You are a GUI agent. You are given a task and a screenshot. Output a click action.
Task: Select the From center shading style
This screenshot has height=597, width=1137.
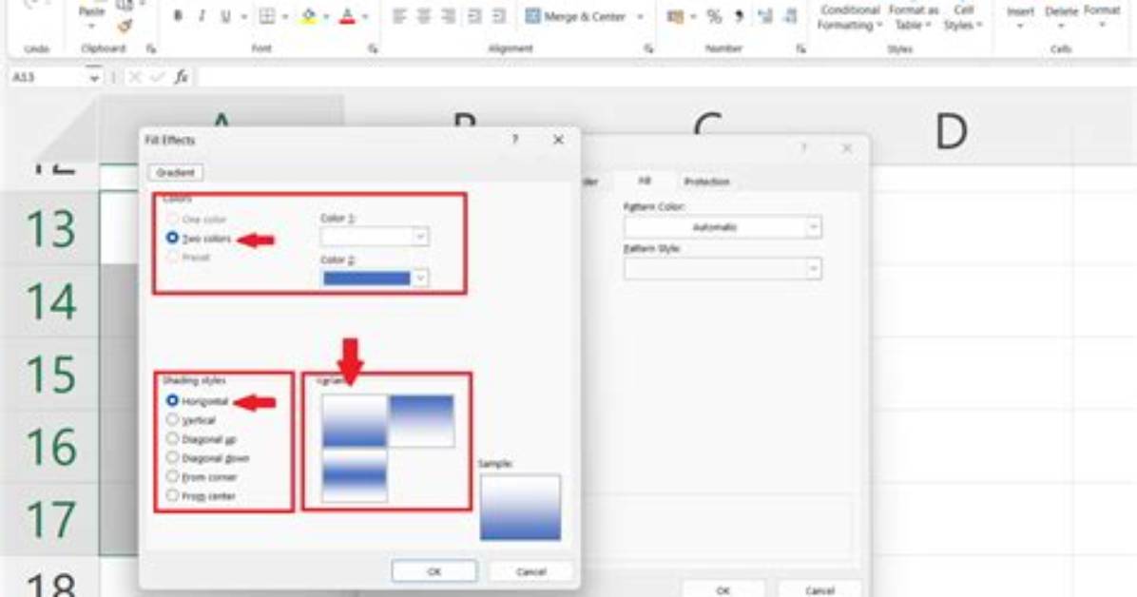pyautogui.click(x=172, y=495)
